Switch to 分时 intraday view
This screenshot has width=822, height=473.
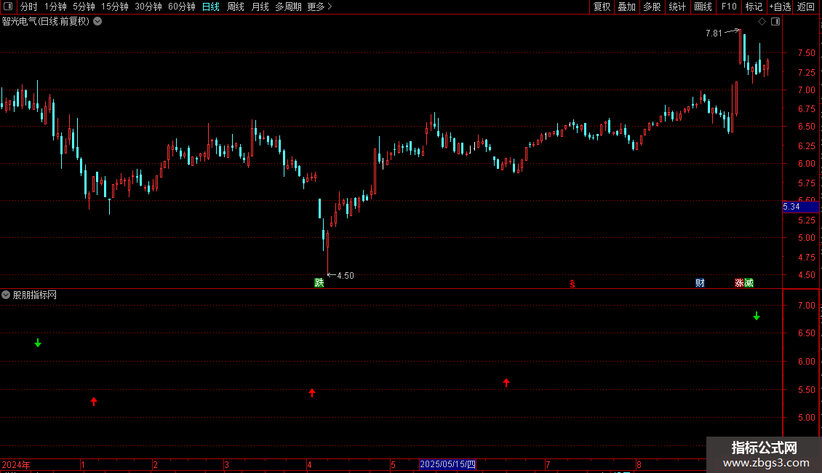click(x=29, y=7)
